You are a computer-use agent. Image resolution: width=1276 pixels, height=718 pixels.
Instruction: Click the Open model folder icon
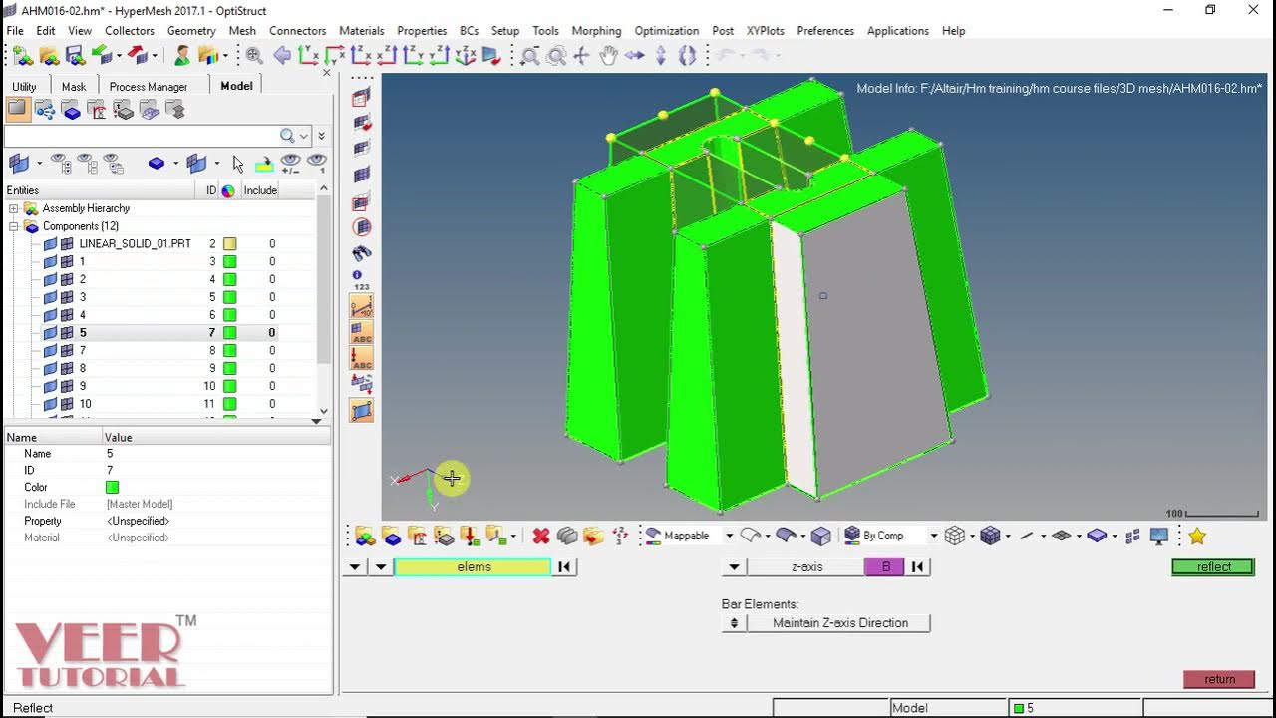(48, 55)
